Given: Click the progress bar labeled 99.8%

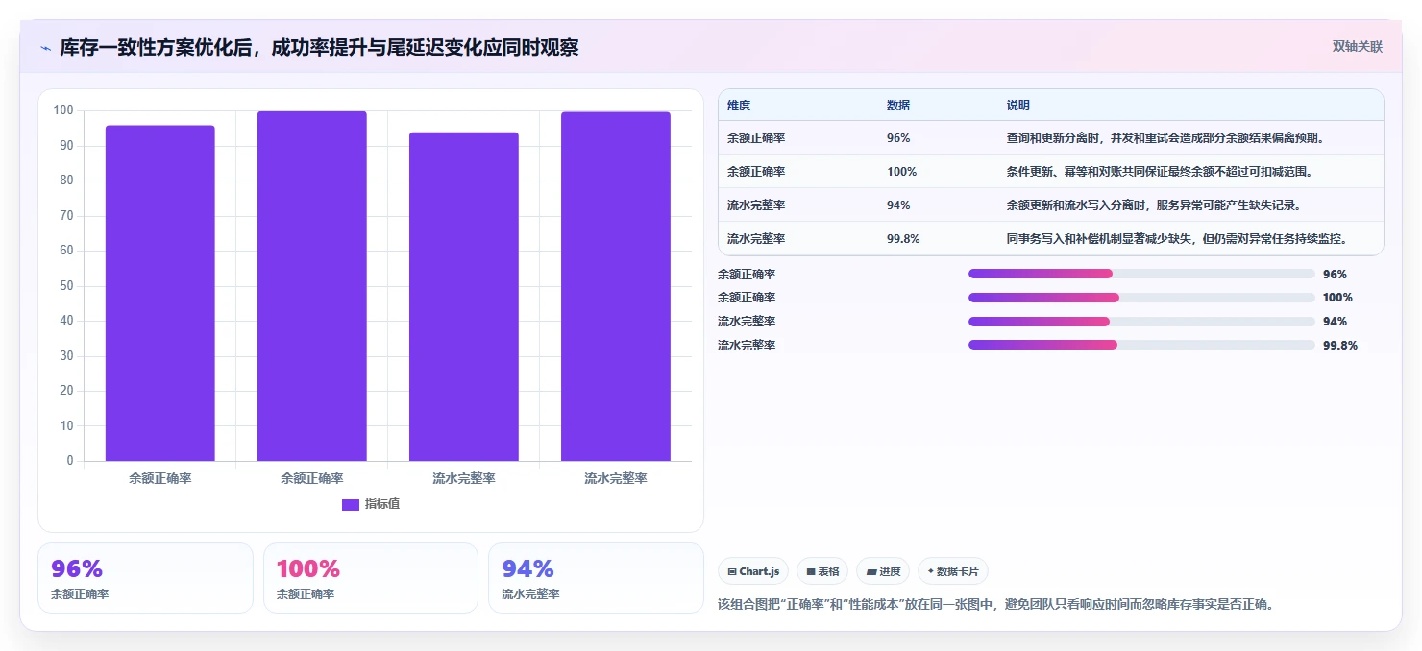Looking at the screenshot, I should click(x=1141, y=345).
